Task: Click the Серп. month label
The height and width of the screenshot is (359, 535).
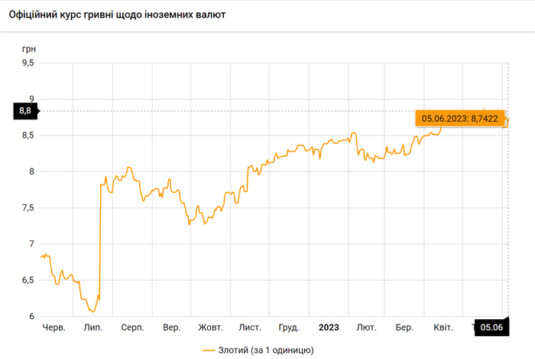Action: [x=133, y=328]
